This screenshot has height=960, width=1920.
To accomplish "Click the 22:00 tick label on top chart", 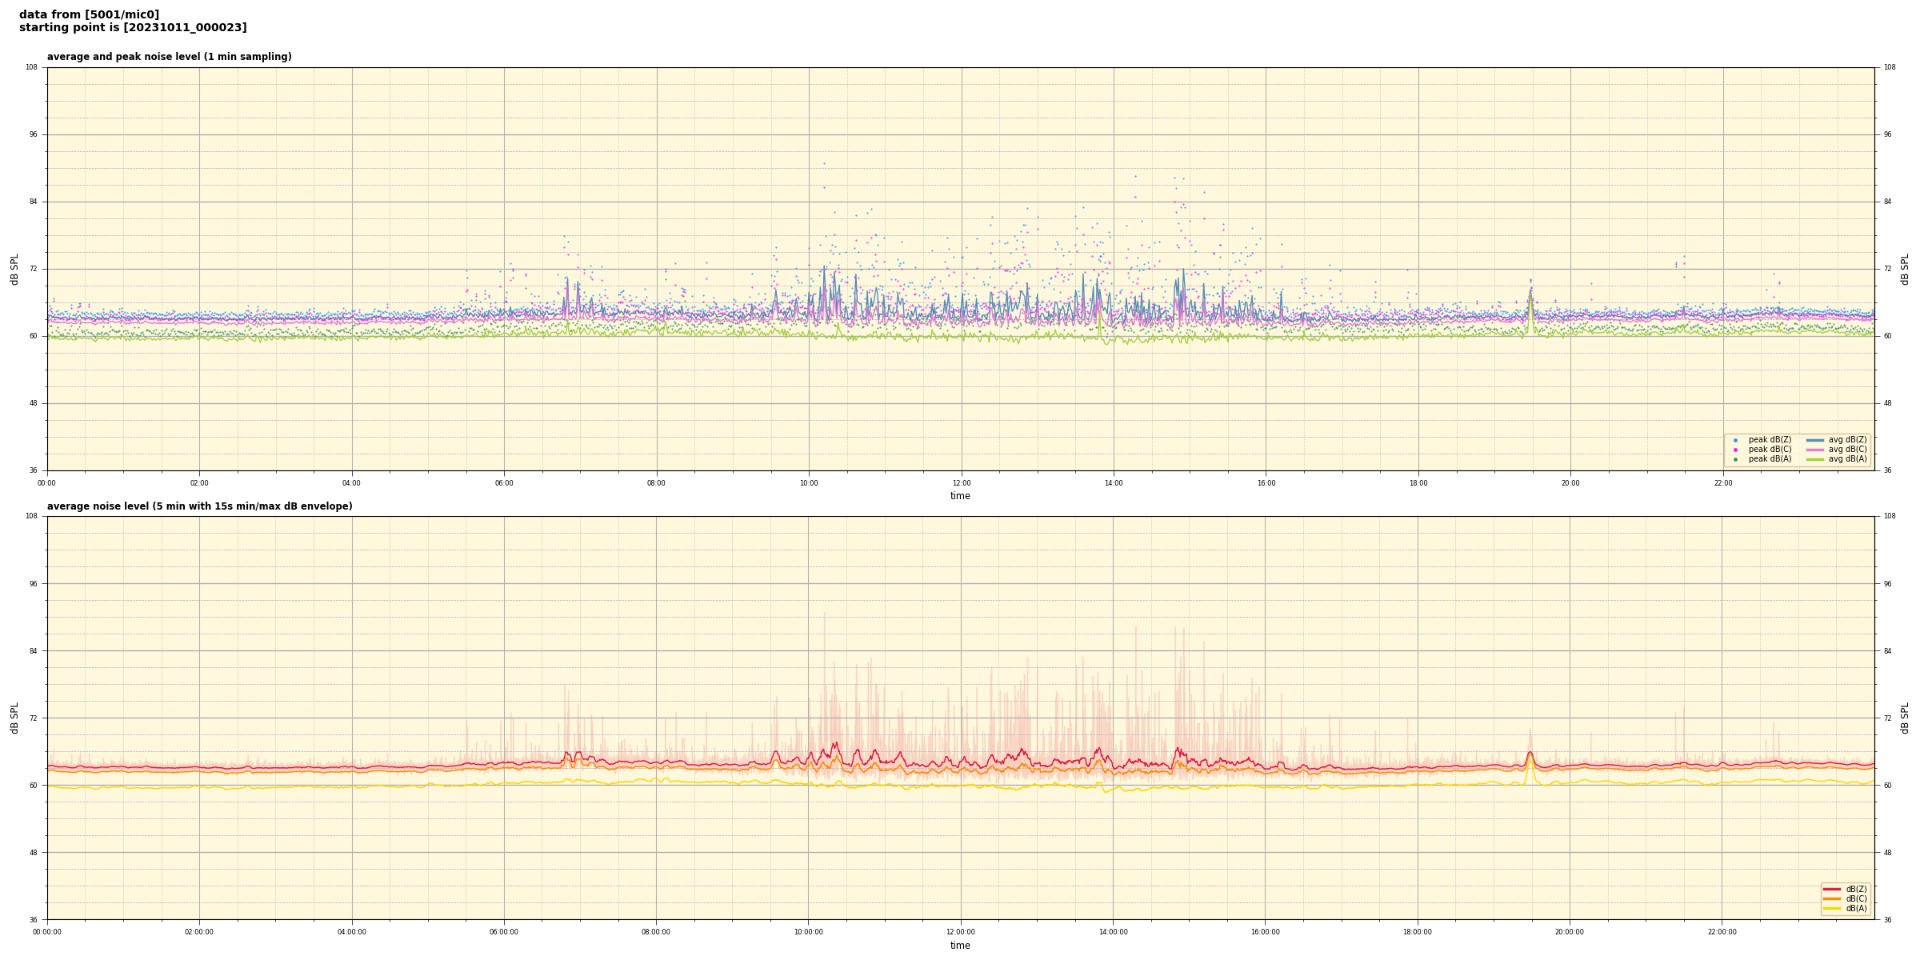I will [1722, 483].
